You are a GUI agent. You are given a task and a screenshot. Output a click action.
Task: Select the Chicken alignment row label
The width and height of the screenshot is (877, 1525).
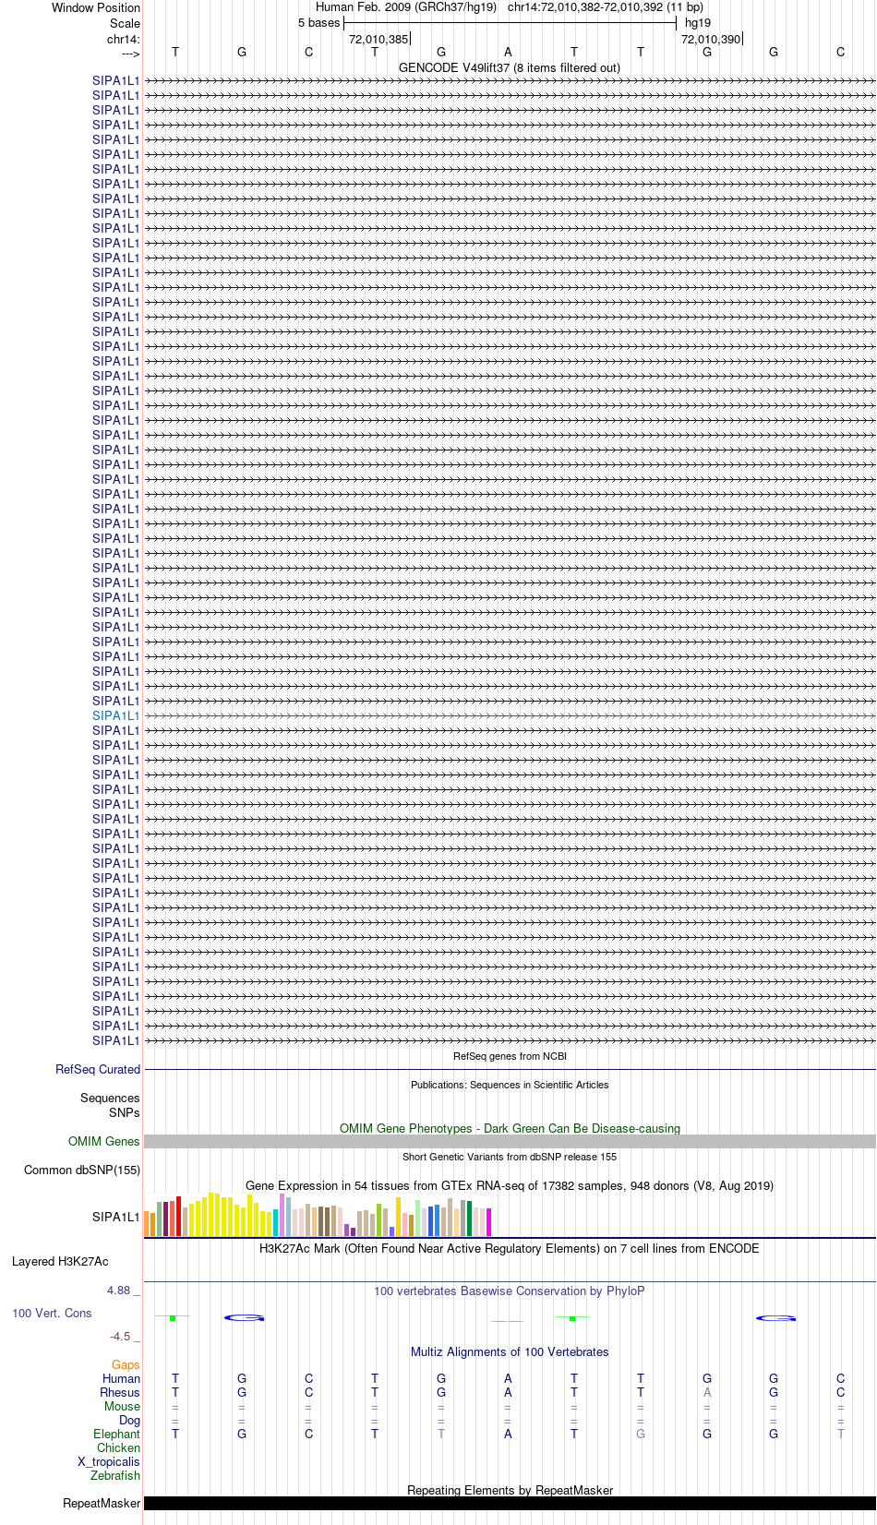coord(119,1447)
